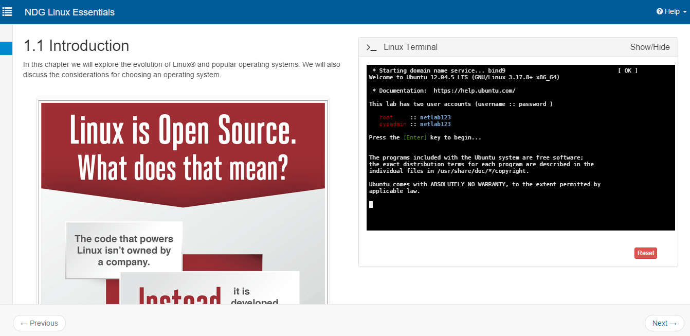690x336 pixels.
Task: Select the blue sidebar tab on left edge
Action: pos(6,48)
